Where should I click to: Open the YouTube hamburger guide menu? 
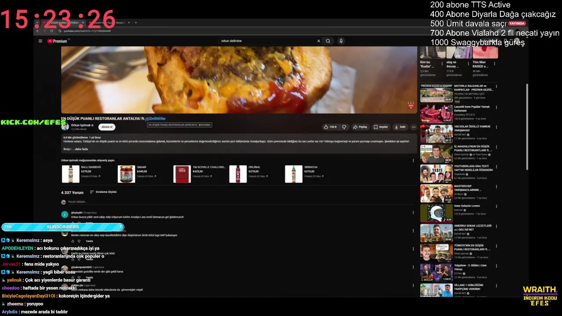[40, 41]
